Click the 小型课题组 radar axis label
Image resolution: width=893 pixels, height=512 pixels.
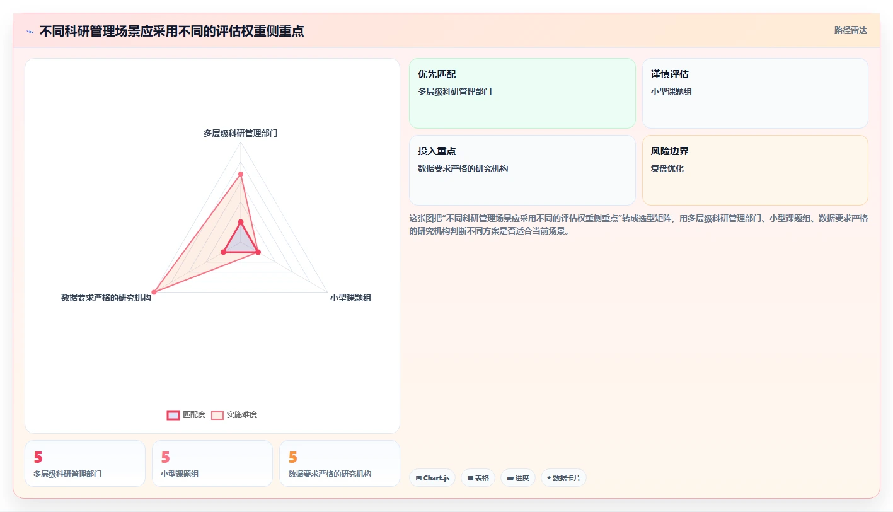tap(350, 298)
